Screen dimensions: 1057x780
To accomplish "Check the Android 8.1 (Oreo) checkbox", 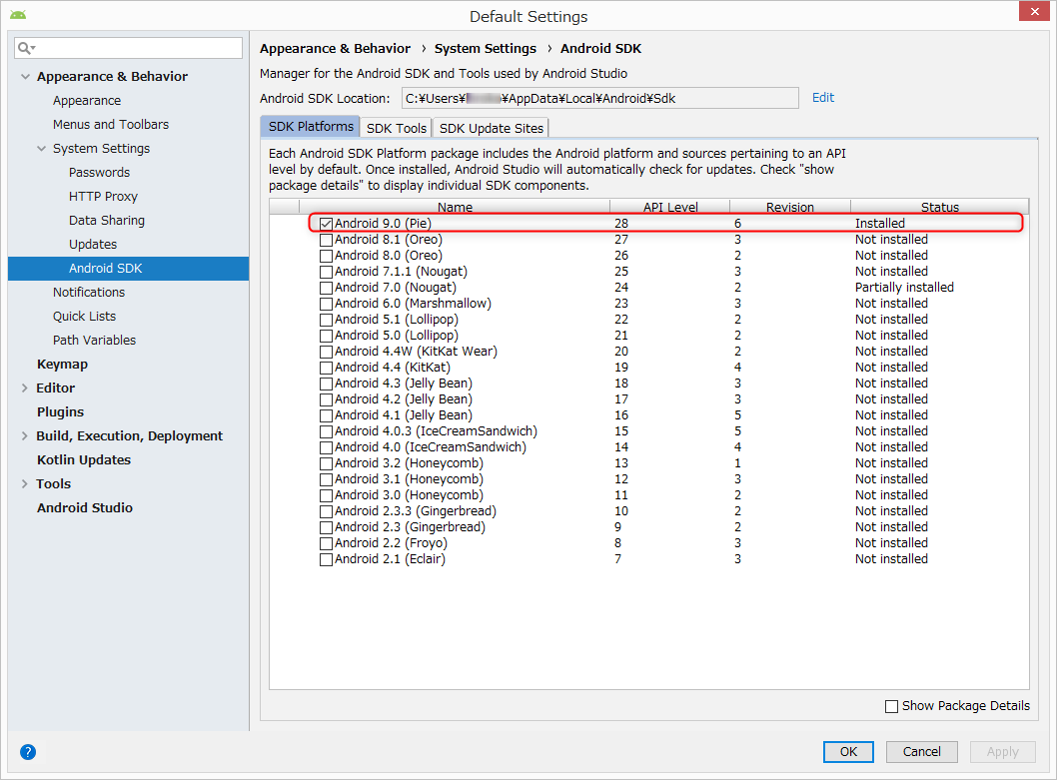I will (327, 240).
